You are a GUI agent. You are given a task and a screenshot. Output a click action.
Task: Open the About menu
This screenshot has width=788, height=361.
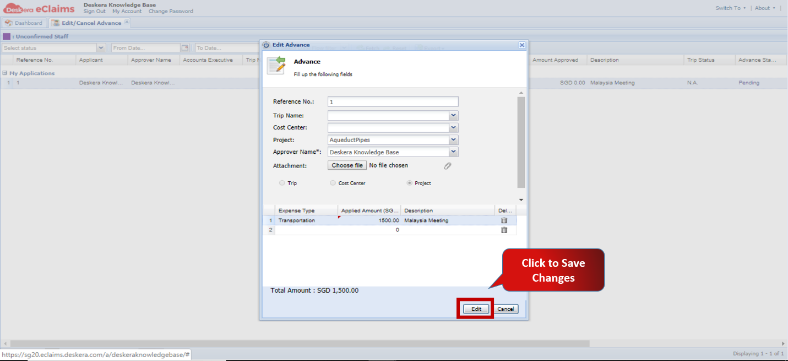tap(765, 8)
